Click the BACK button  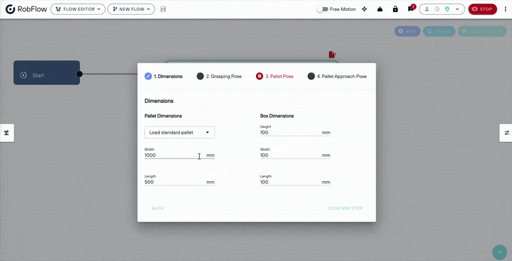pos(157,208)
